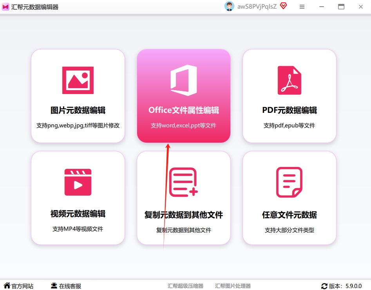This screenshot has width=371, height=290.
Task: Click the any-file document icon on 任意文件元数据 card
Action: [289, 182]
